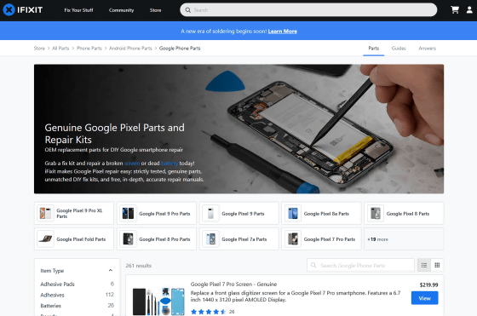The width and height of the screenshot is (477, 316).
Task: Go to Android Phone Parts breadcrumb
Action: pos(130,48)
